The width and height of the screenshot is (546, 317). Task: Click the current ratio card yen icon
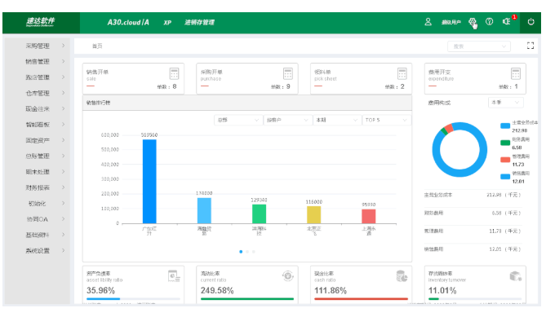[x=287, y=276]
